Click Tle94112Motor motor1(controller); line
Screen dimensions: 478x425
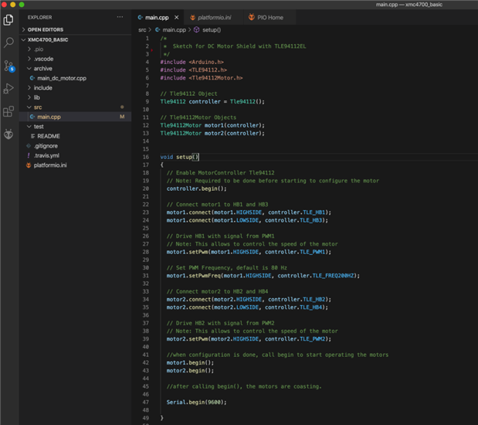pos(212,125)
